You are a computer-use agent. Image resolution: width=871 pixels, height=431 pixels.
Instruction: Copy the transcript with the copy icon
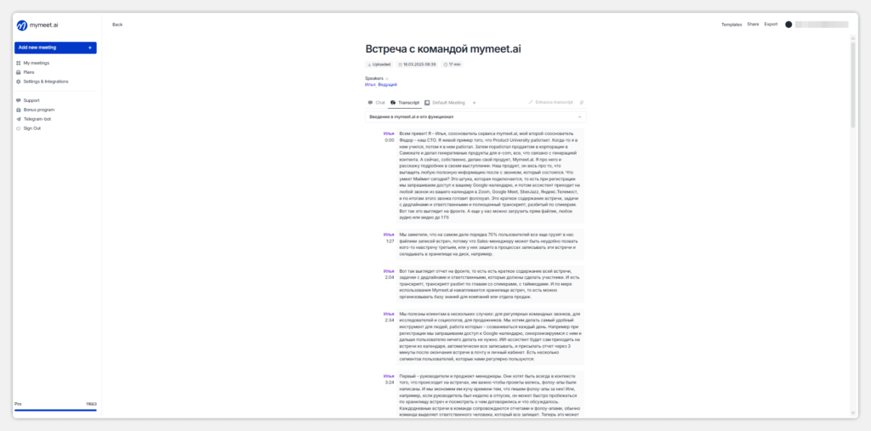[x=582, y=102]
